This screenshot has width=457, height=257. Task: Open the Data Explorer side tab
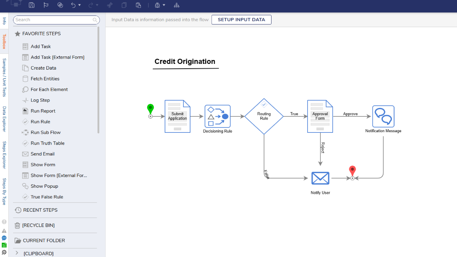tap(4, 119)
